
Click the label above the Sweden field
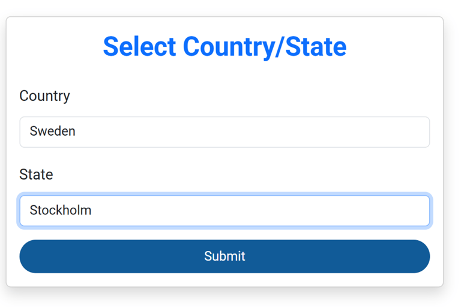pos(44,96)
